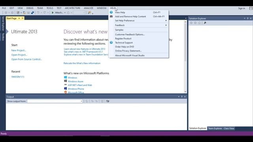This screenshot has height=142, width=253.
Task: Close the Start Page tab
Action: click(x=23, y=19)
